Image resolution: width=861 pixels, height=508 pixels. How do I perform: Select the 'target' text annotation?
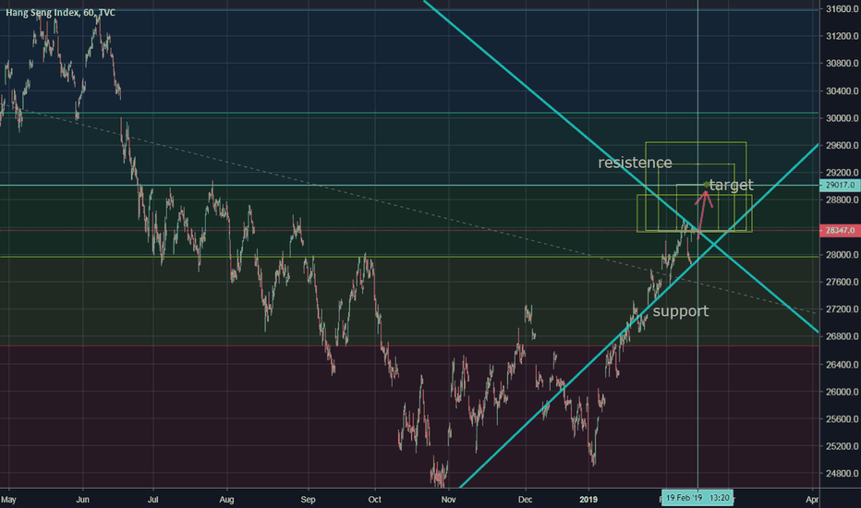[x=732, y=185]
